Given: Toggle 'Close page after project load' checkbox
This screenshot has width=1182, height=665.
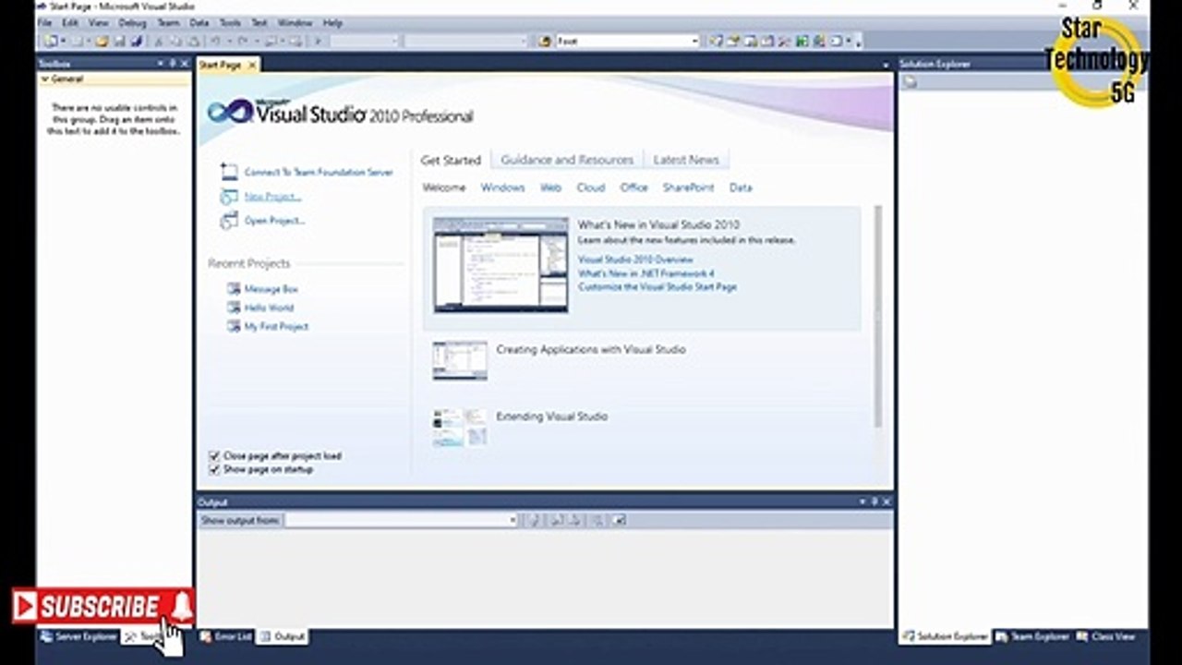Looking at the screenshot, I should click(214, 456).
